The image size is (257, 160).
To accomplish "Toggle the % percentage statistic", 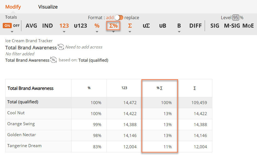I will coord(97,26).
